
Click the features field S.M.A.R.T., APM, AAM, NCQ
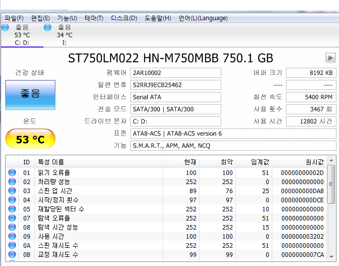pyautogui.click(x=233, y=146)
